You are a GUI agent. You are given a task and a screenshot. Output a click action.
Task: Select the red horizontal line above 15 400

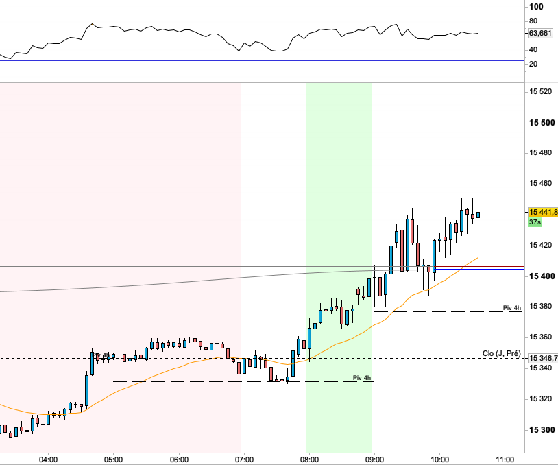[480, 266]
